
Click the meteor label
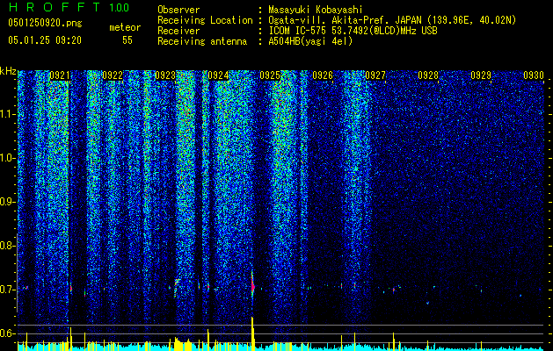pyautogui.click(x=125, y=27)
